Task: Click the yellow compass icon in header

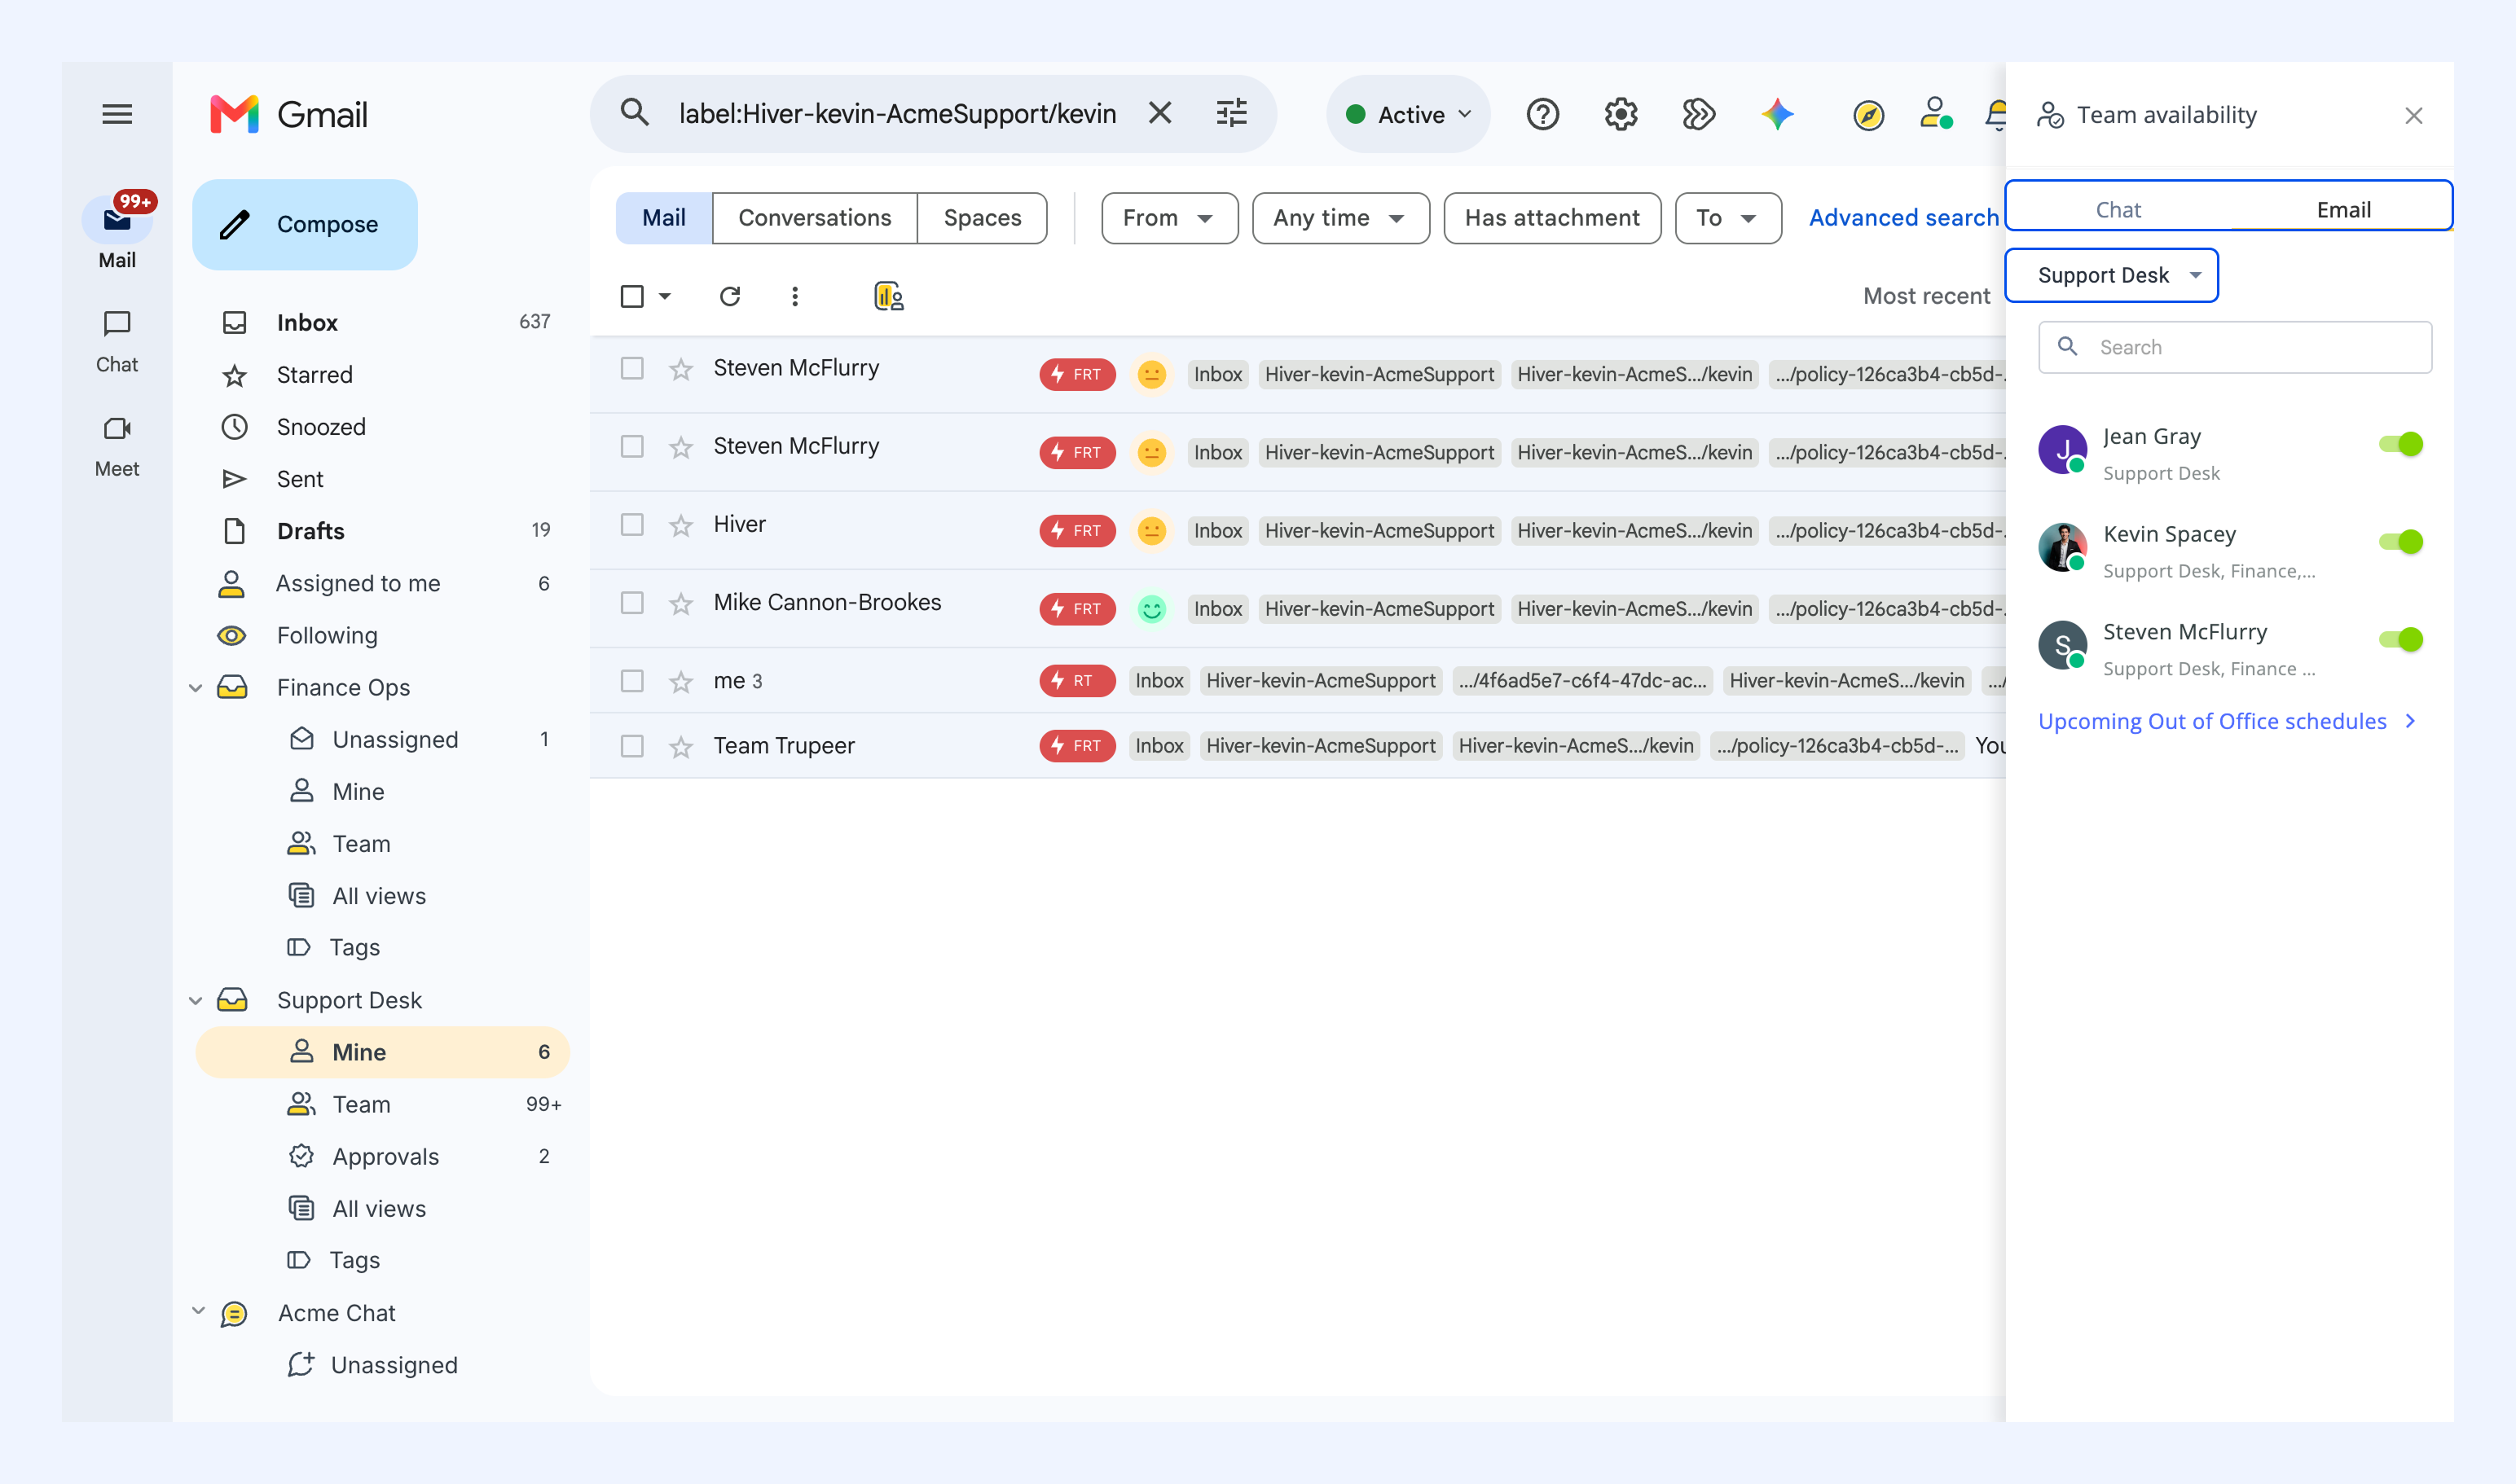Action: [1867, 115]
